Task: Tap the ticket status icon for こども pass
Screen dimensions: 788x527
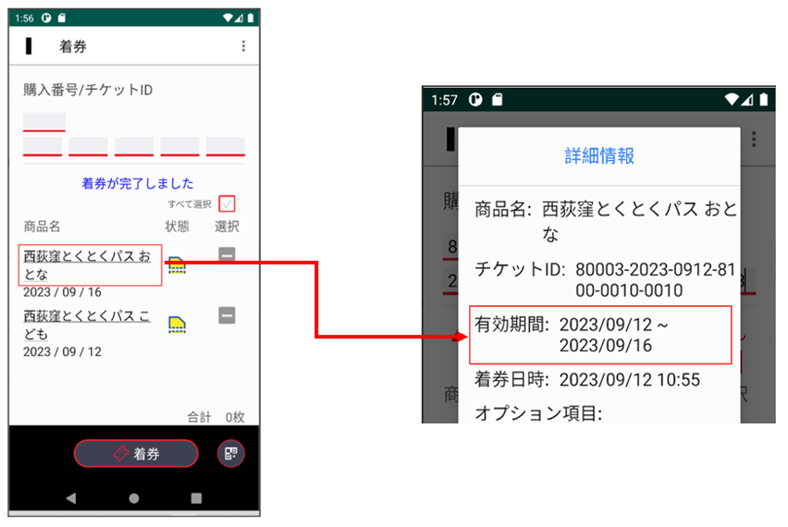Action: tap(177, 323)
